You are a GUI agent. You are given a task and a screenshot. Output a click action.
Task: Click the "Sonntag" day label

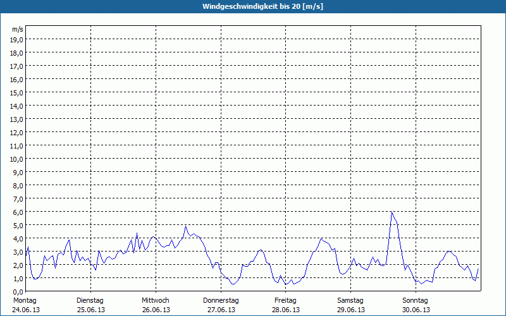pyautogui.click(x=416, y=300)
